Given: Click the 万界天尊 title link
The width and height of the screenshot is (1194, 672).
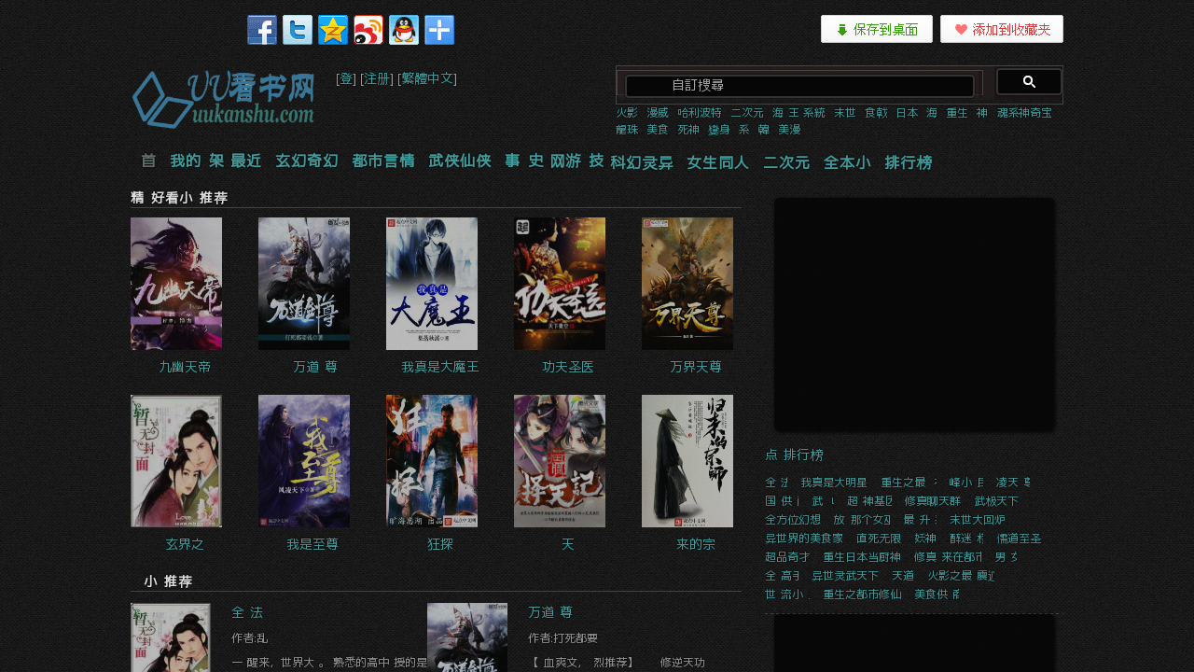Looking at the screenshot, I should (696, 367).
